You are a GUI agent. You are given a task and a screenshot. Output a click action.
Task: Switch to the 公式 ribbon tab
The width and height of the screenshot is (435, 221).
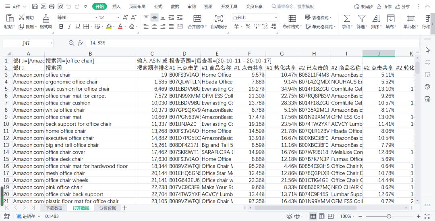click(x=158, y=6)
